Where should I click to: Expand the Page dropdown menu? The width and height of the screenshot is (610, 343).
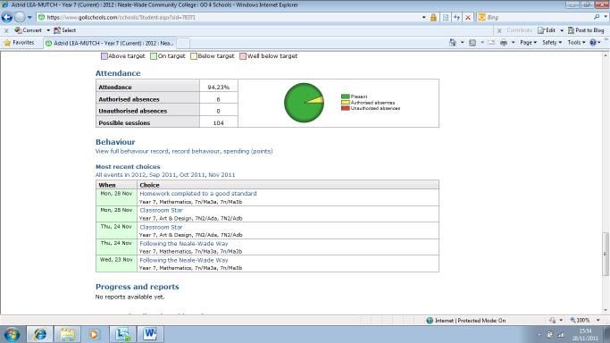click(529, 42)
